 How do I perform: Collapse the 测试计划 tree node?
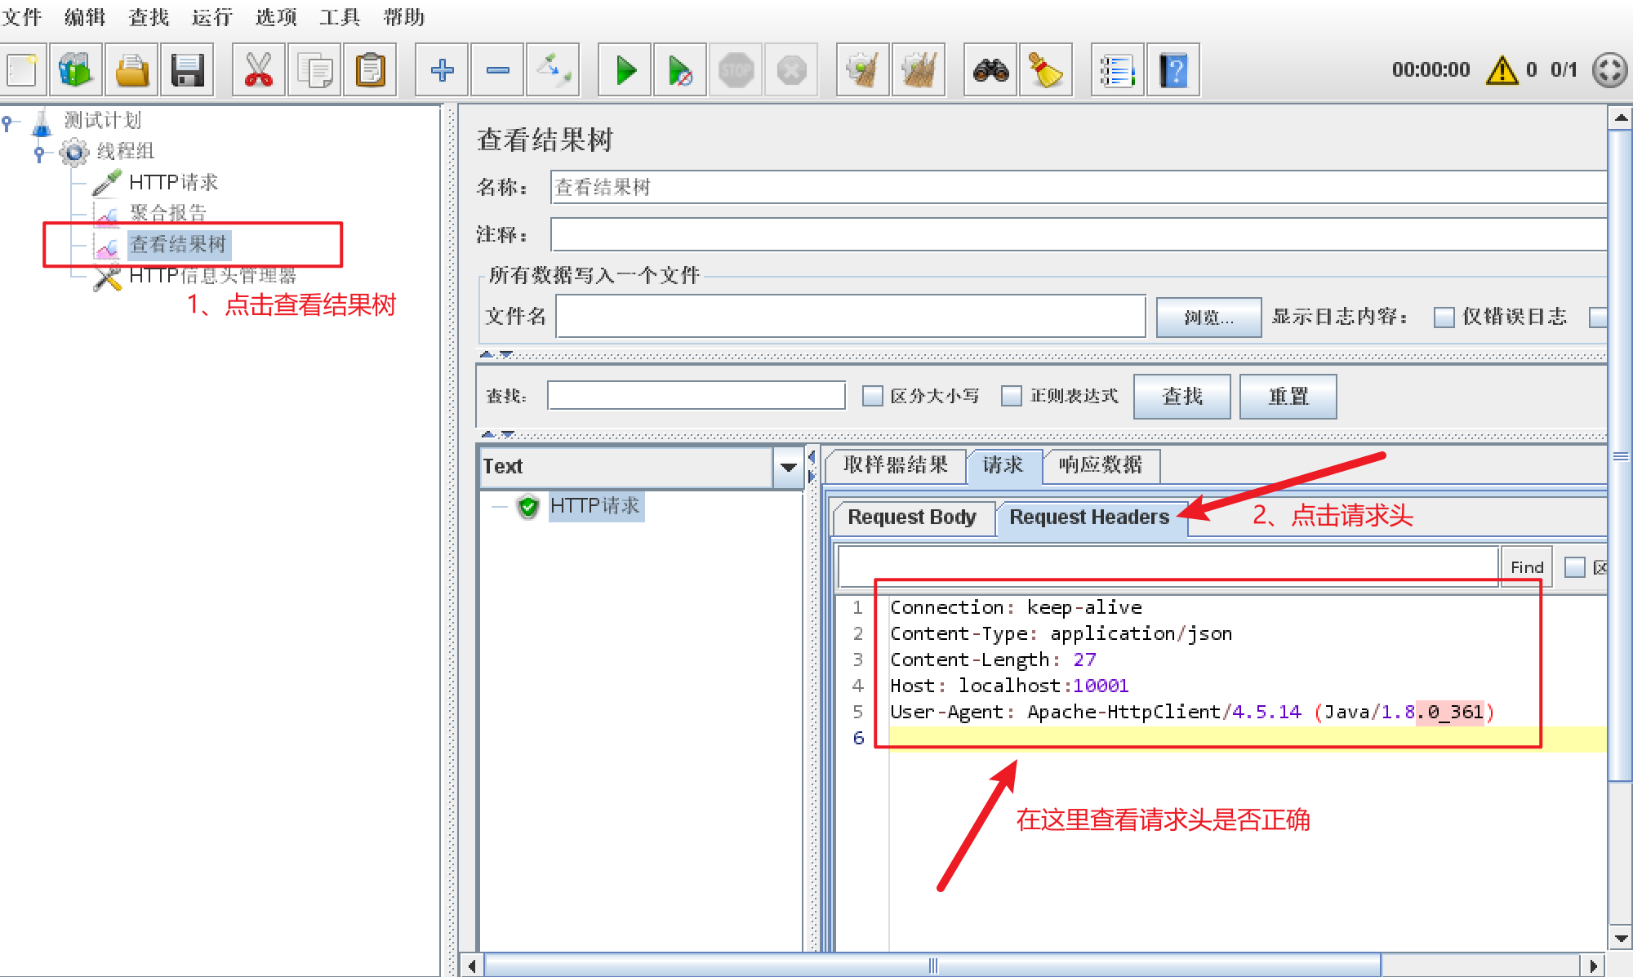tap(7, 122)
